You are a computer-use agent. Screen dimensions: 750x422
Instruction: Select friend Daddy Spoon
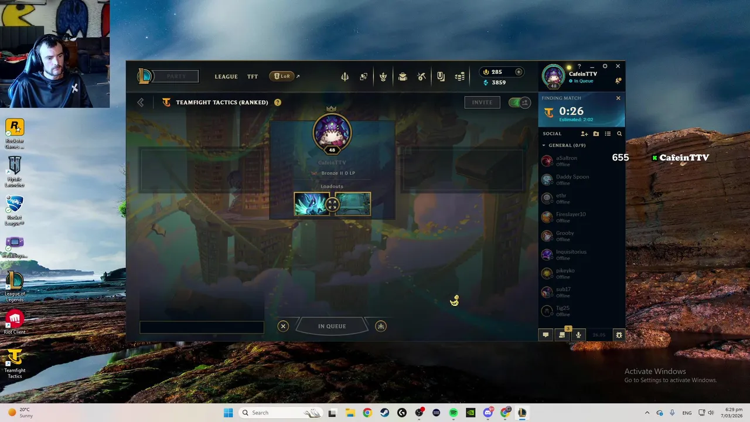581,179
